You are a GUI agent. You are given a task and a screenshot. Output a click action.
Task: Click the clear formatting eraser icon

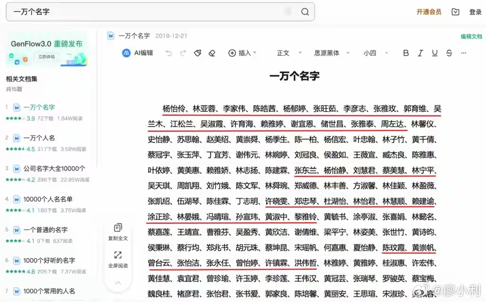point(212,53)
